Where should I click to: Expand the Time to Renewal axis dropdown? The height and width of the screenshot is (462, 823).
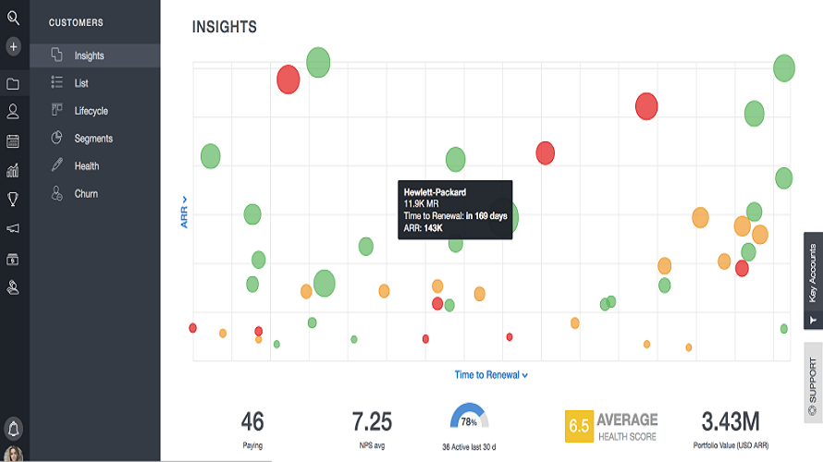[491, 375]
